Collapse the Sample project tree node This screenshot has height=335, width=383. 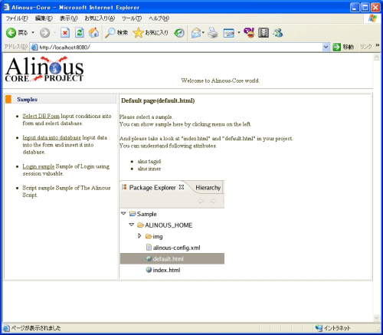(123, 213)
